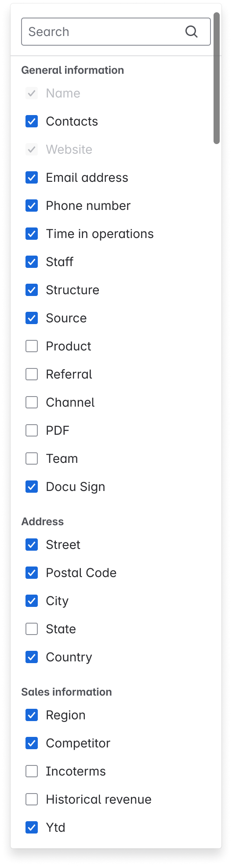Click the search magnifier icon
Viewport: 232px width, 866px height.
(x=192, y=32)
